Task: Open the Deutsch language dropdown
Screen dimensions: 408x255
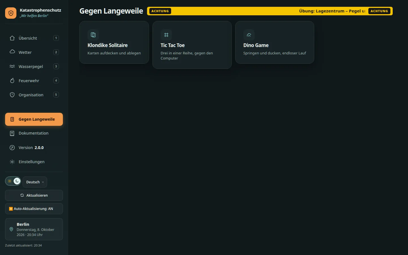Action: [35, 182]
